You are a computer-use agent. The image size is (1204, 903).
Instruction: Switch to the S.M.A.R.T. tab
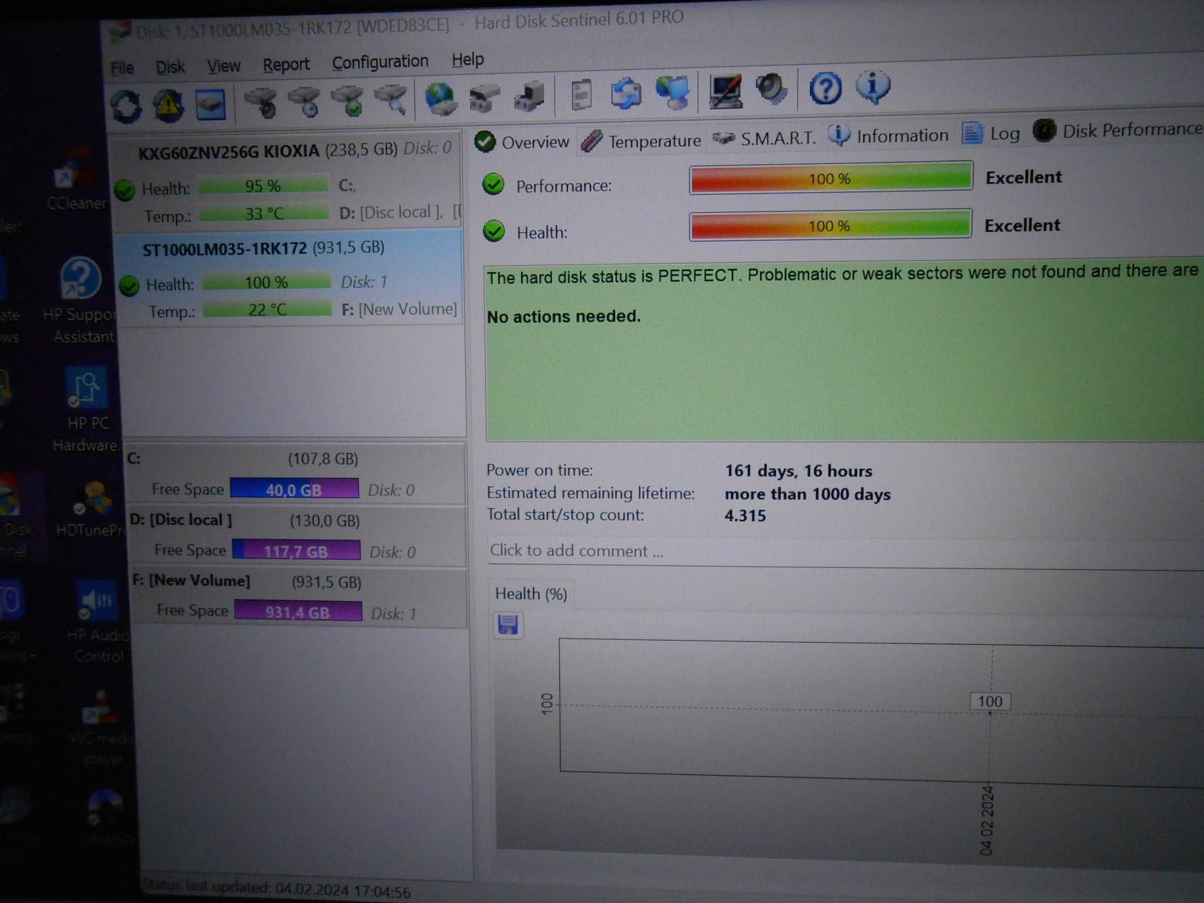pyautogui.click(x=764, y=138)
